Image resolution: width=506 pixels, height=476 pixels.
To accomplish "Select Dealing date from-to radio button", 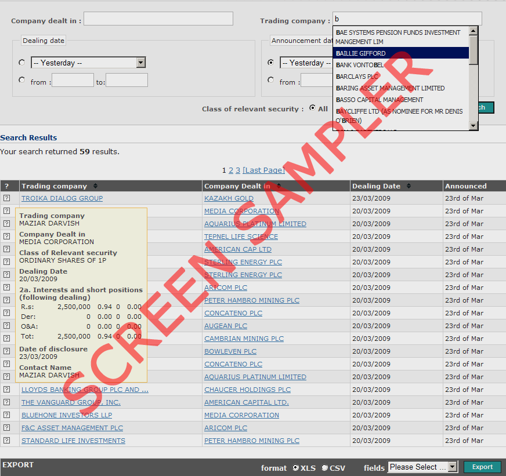I will (22, 79).
